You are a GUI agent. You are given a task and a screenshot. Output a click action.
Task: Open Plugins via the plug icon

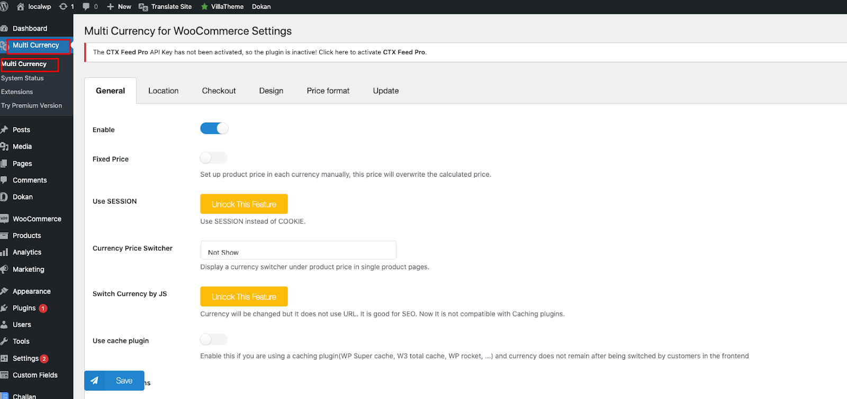point(4,308)
